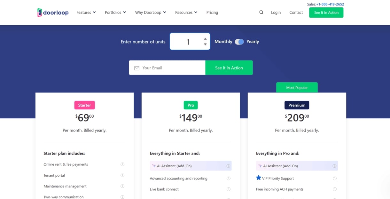The width and height of the screenshot is (390, 199).
Task: Open the Resources dropdown menu
Action: (x=186, y=12)
